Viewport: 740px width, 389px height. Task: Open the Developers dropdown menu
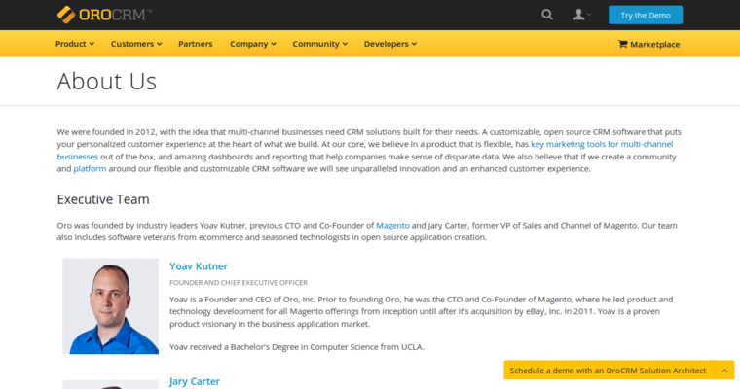pos(389,44)
